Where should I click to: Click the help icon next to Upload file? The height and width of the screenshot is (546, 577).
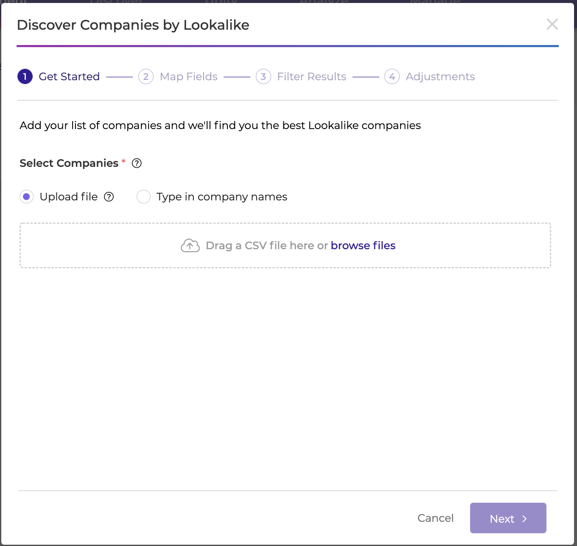click(x=109, y=197)
